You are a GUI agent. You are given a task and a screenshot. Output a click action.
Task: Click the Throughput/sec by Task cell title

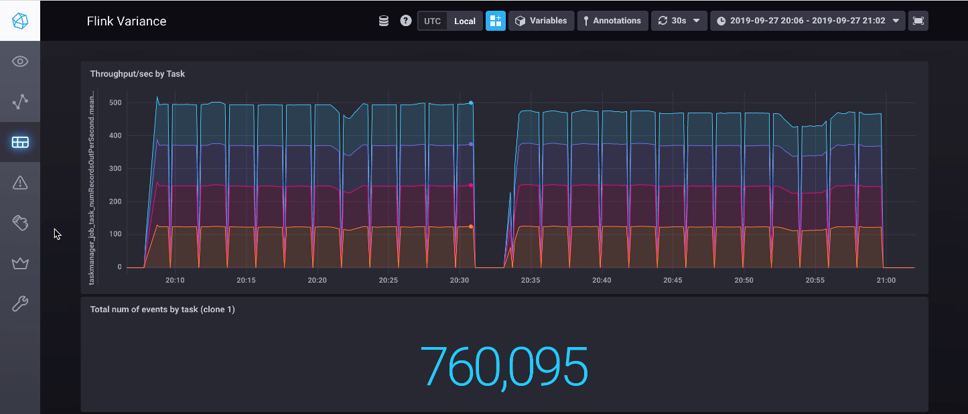(x=137, y=74)
